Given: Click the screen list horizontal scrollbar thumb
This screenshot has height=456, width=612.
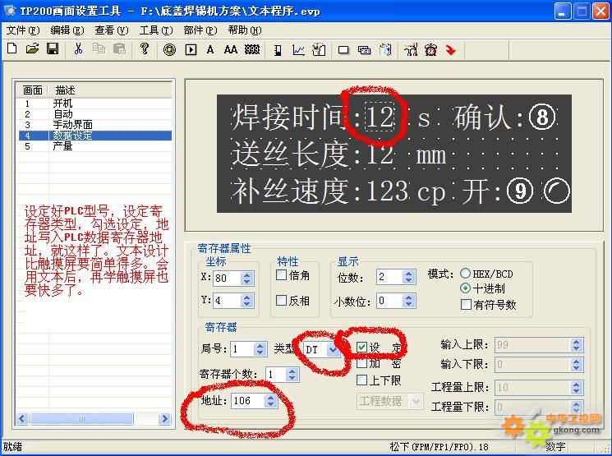Looking at the screenshot, I should pyautogui.click(x=81, y=418).
